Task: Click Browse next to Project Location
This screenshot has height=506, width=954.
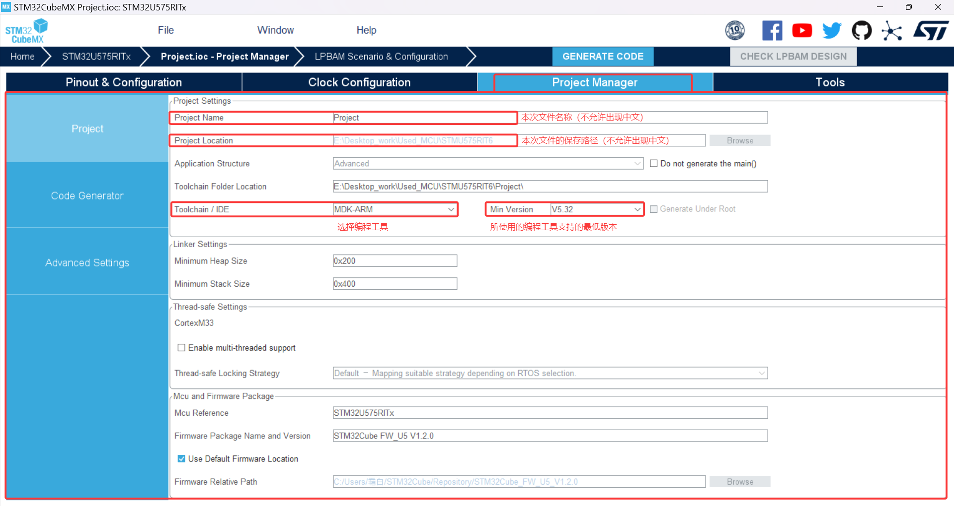Action: (x=740, y=140)
